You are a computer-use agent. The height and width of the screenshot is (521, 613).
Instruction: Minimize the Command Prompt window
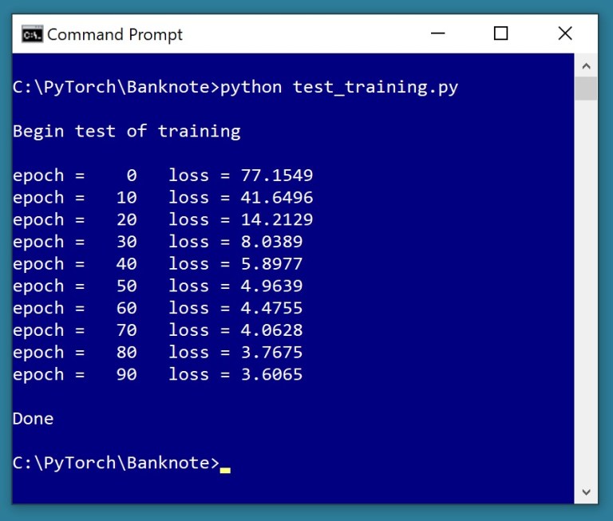438,34
